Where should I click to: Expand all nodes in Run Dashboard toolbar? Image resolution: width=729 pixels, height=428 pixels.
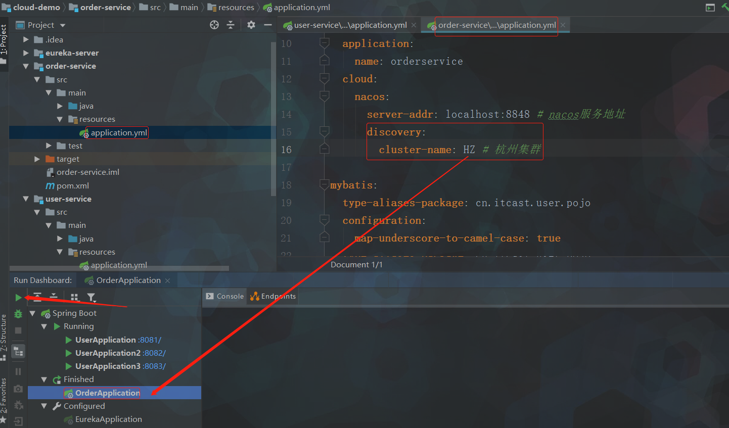(37, 297)
